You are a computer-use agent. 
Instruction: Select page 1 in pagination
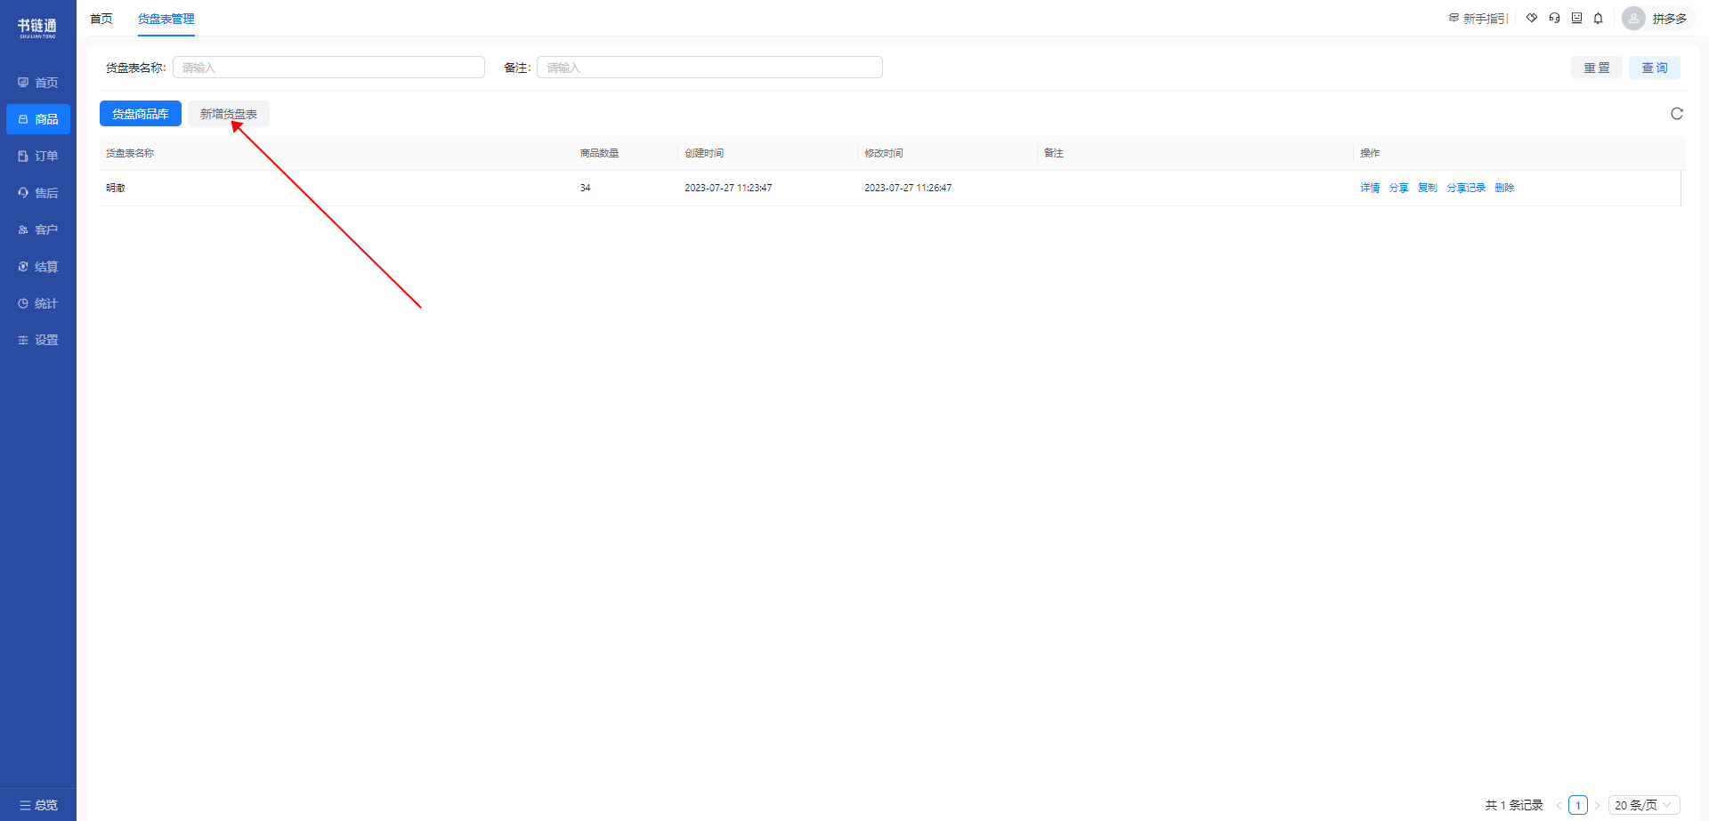click(x=1578, y=805)
